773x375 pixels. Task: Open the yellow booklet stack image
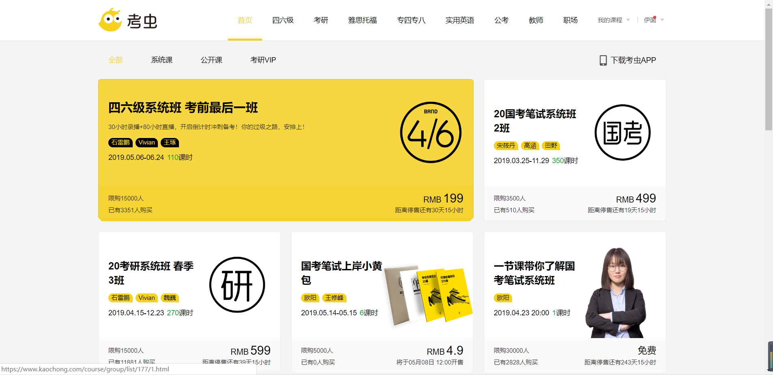(428, 295)
